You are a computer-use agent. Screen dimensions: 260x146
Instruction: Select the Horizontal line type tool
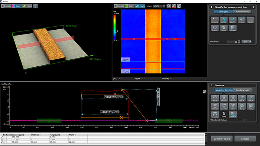tap(215, 20)
